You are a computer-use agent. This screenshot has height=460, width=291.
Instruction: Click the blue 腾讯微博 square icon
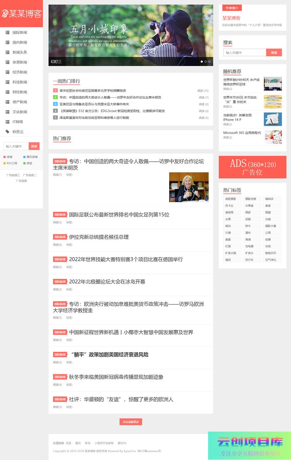tap(24, 157)
